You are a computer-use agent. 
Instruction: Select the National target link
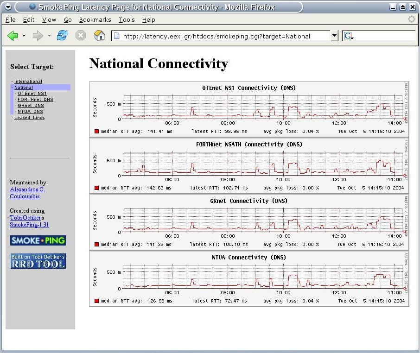click(24, 88)
